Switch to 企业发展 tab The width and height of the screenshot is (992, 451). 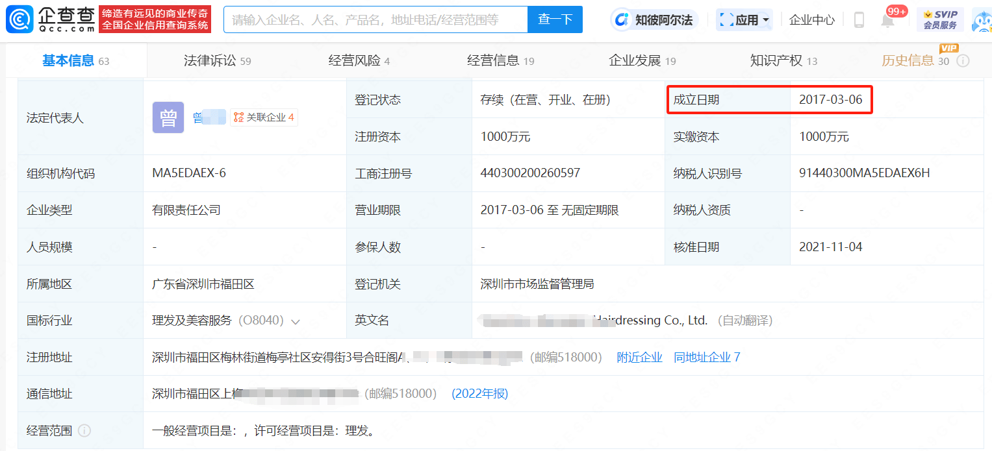point(642,61)
